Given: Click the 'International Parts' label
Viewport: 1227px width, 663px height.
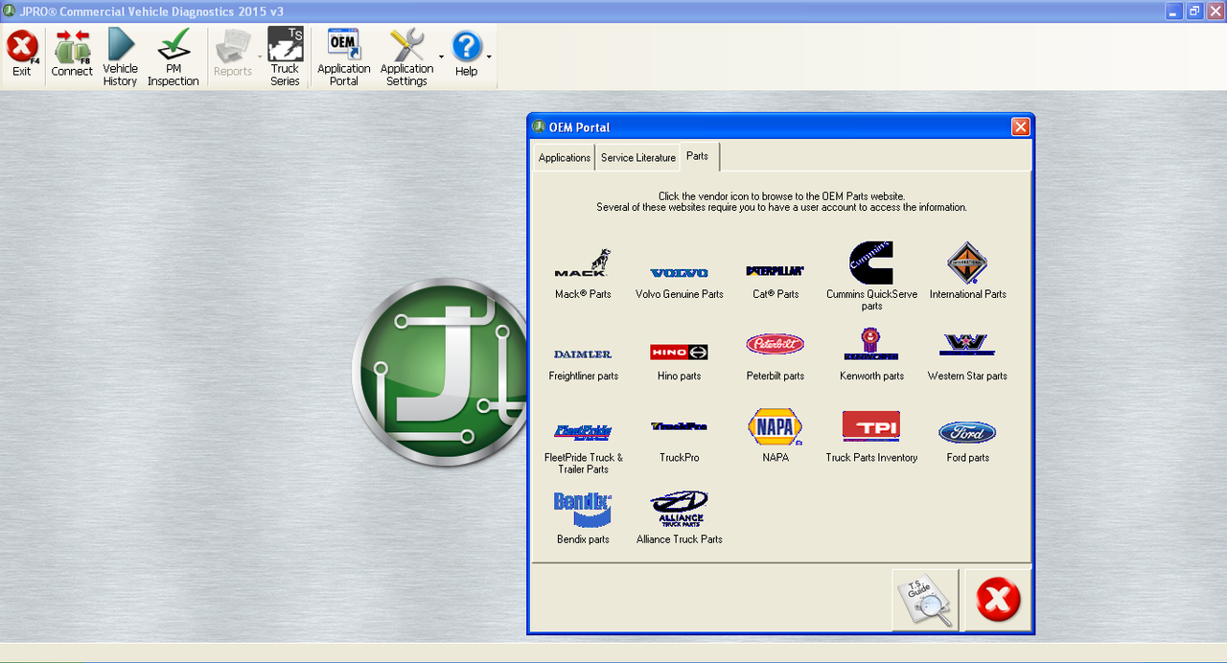Looking at the screenshot, I should (967, 294).
